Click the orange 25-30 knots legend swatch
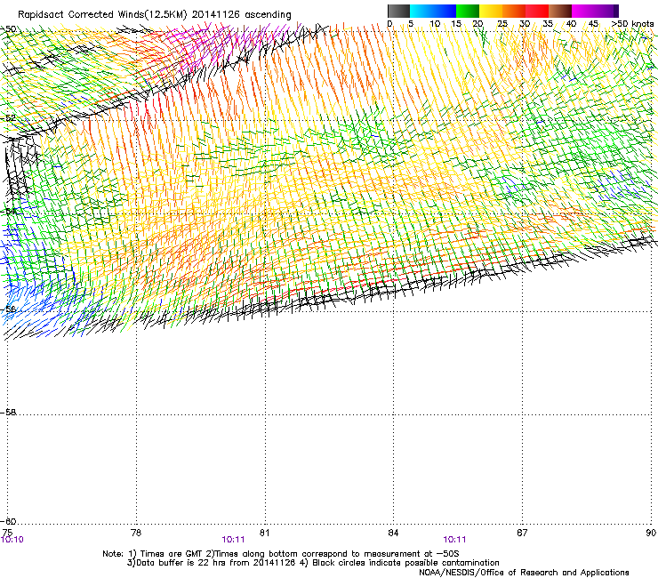 click(x=514, y=11)
